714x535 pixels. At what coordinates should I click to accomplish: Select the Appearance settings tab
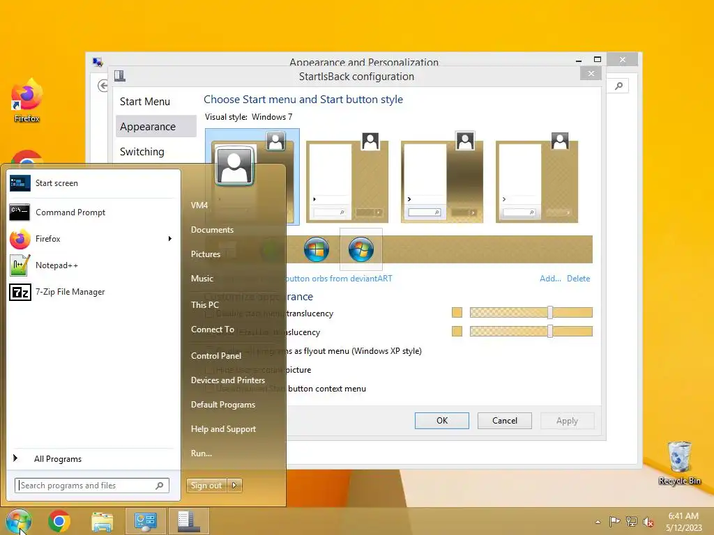point(155,127)
